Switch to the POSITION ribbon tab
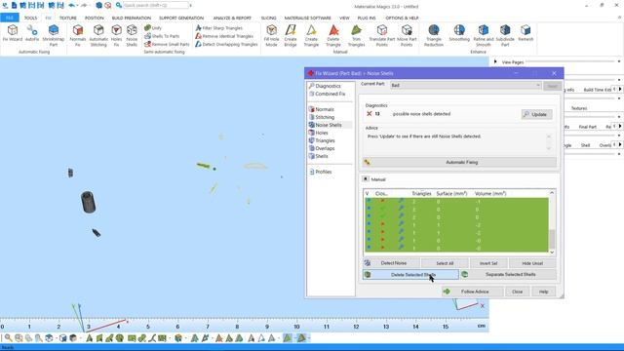Image resolution: width=624 pixels, height=351 pixels. [95, 18]
